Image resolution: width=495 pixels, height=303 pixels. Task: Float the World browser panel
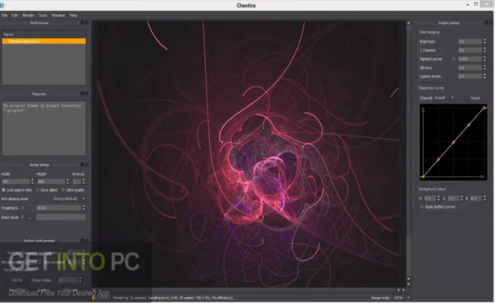(x=82, y=23)
